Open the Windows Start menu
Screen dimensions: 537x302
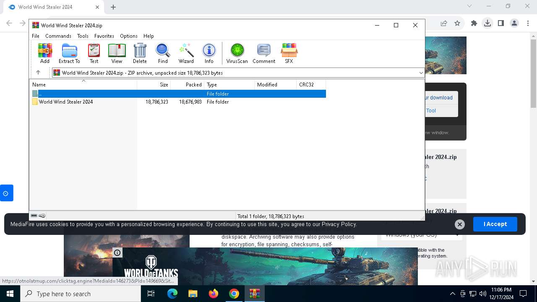[x=10, y=294]
